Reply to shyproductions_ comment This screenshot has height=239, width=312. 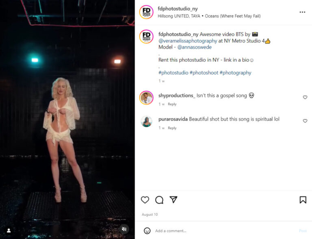tap(172, 104)
